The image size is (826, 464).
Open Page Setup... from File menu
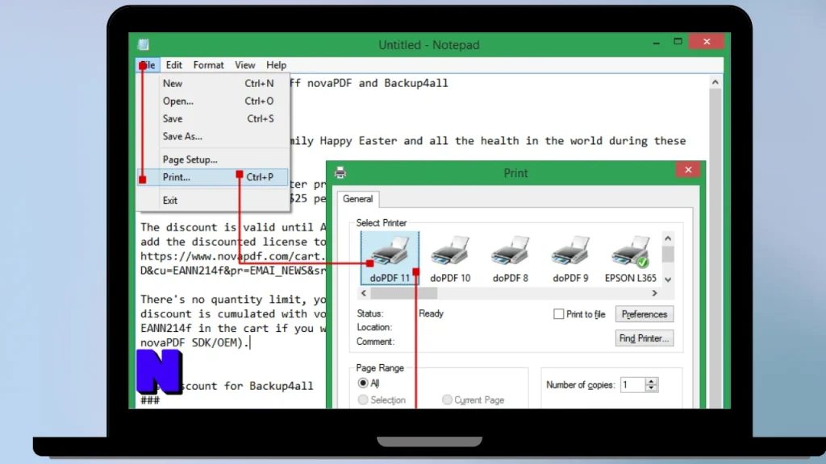(x=213, y=159)
